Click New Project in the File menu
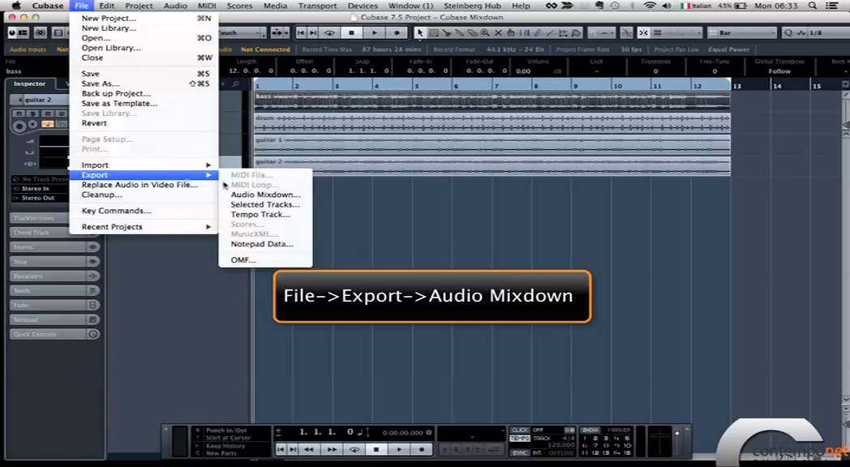 coord(144,18)
